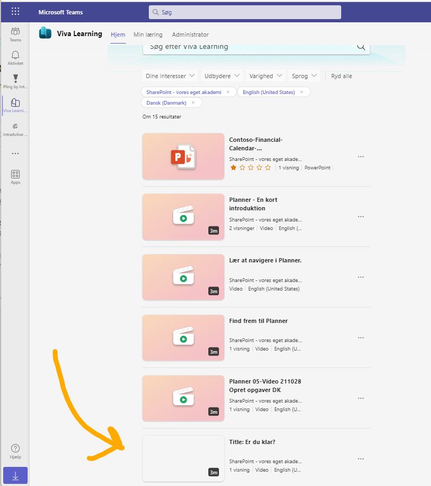Image resolution: width=431 pixels, height=486 pixels.
Task: Click the PowerPoint type label
Action: [317, 168]
